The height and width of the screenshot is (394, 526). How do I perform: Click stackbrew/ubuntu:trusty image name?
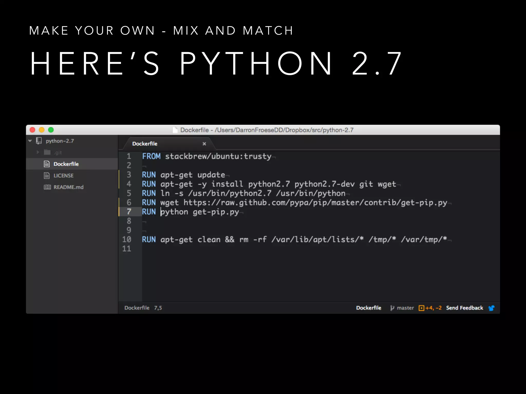pos(218,156)
